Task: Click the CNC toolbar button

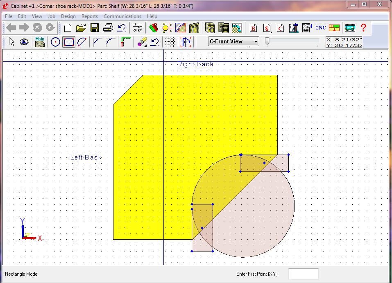Action: 320,28
